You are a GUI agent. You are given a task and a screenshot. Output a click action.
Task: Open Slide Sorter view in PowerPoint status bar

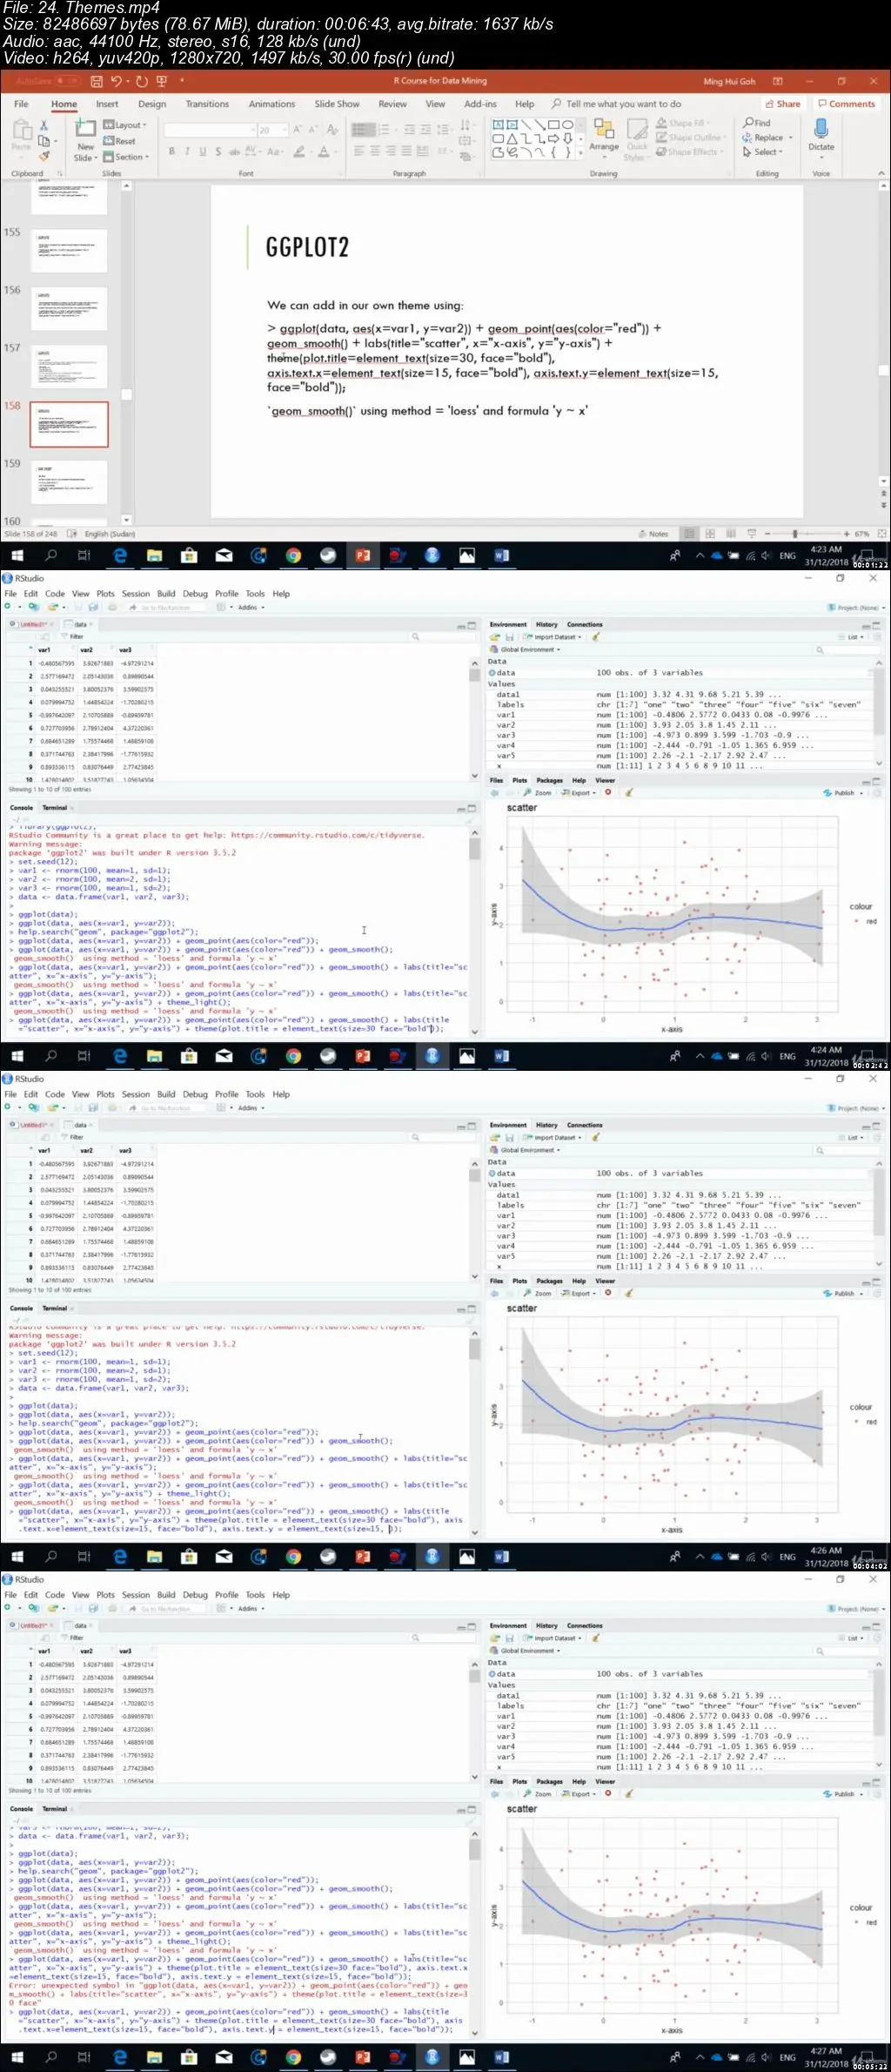point(710,534)
